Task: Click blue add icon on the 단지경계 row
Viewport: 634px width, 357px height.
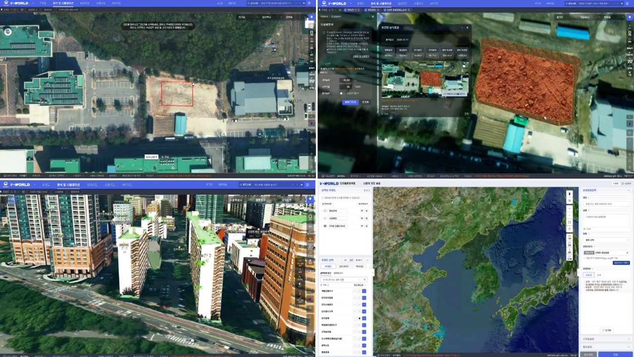Action: click(364, 318)
